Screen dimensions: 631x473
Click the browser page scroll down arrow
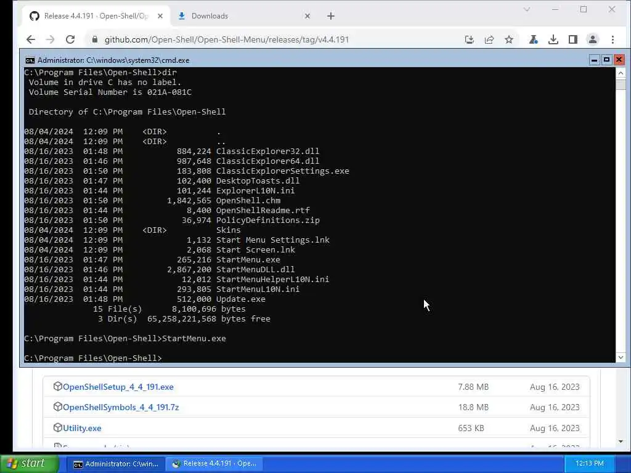(x=621, y=442)
